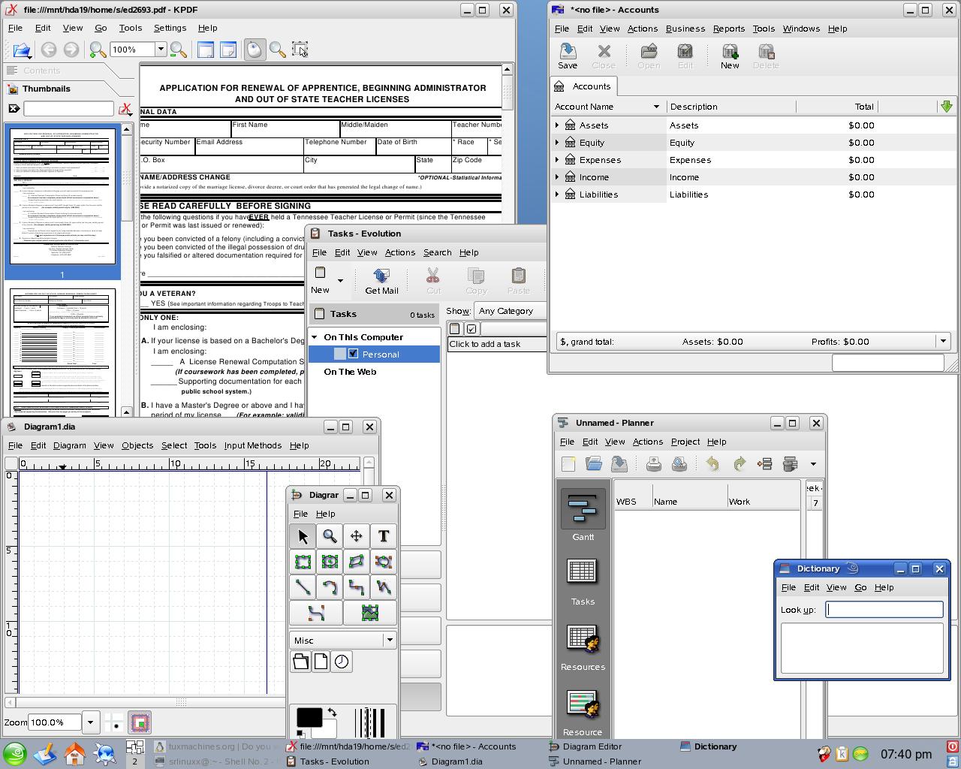This screenshot has width=961, height=769.
Task: Collapse On This Computer group
Action: tap(315, 337)
